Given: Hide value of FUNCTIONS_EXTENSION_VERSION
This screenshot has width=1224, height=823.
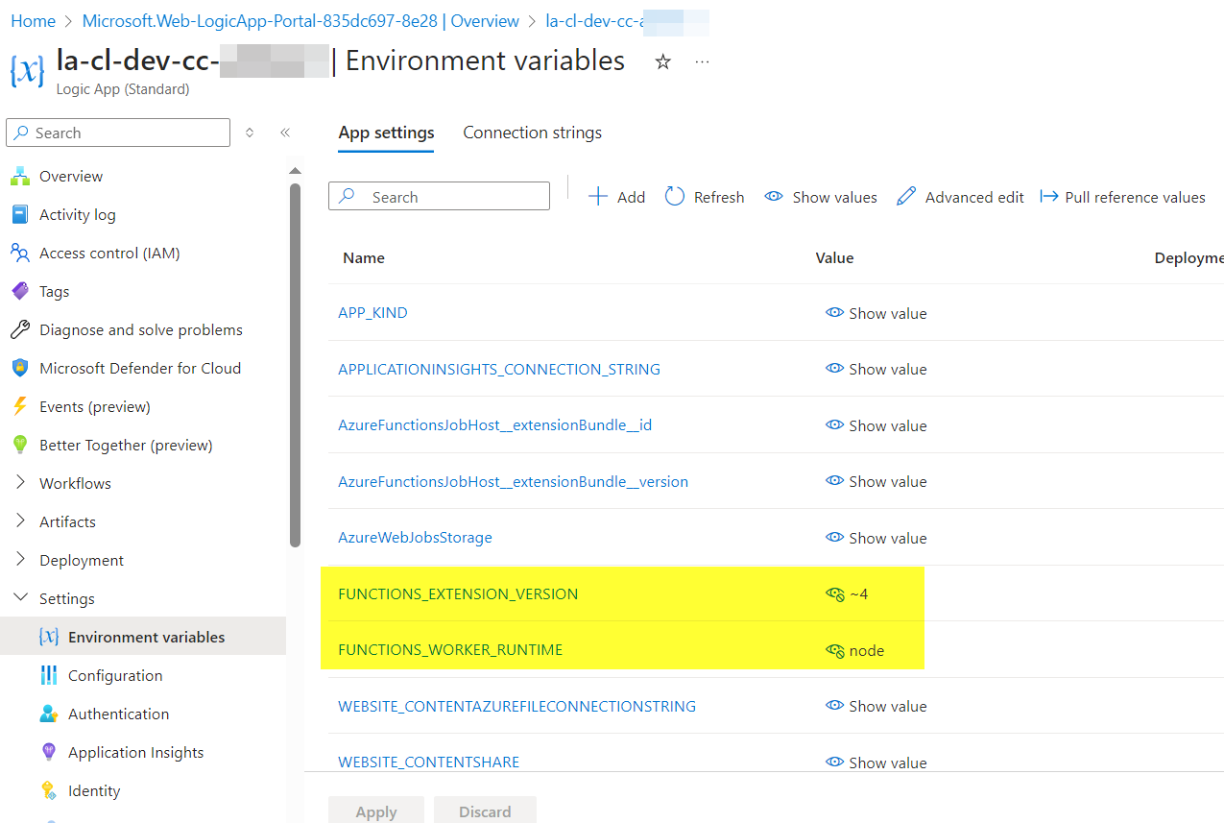Looking at the screenshot, I should click(x=834, y=593).
